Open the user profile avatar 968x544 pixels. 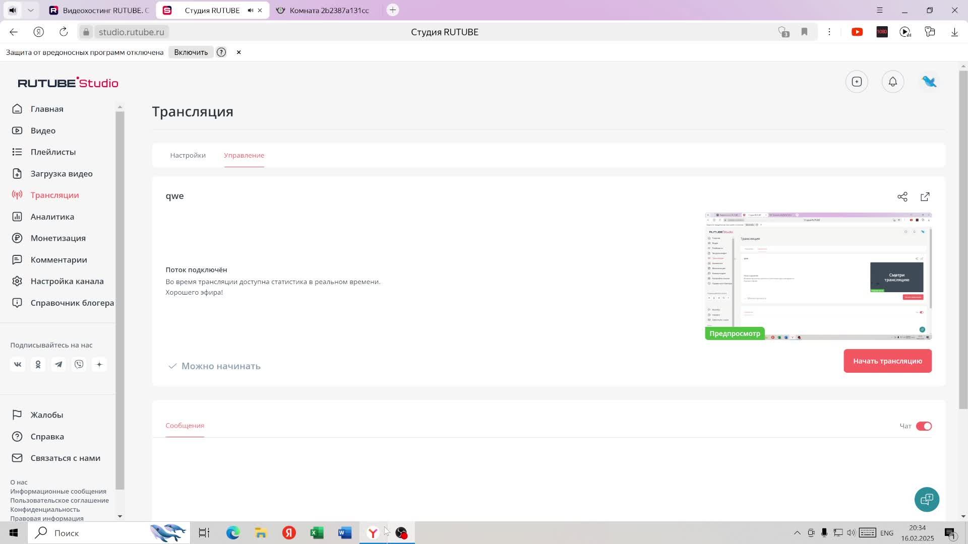pos(929,82)
